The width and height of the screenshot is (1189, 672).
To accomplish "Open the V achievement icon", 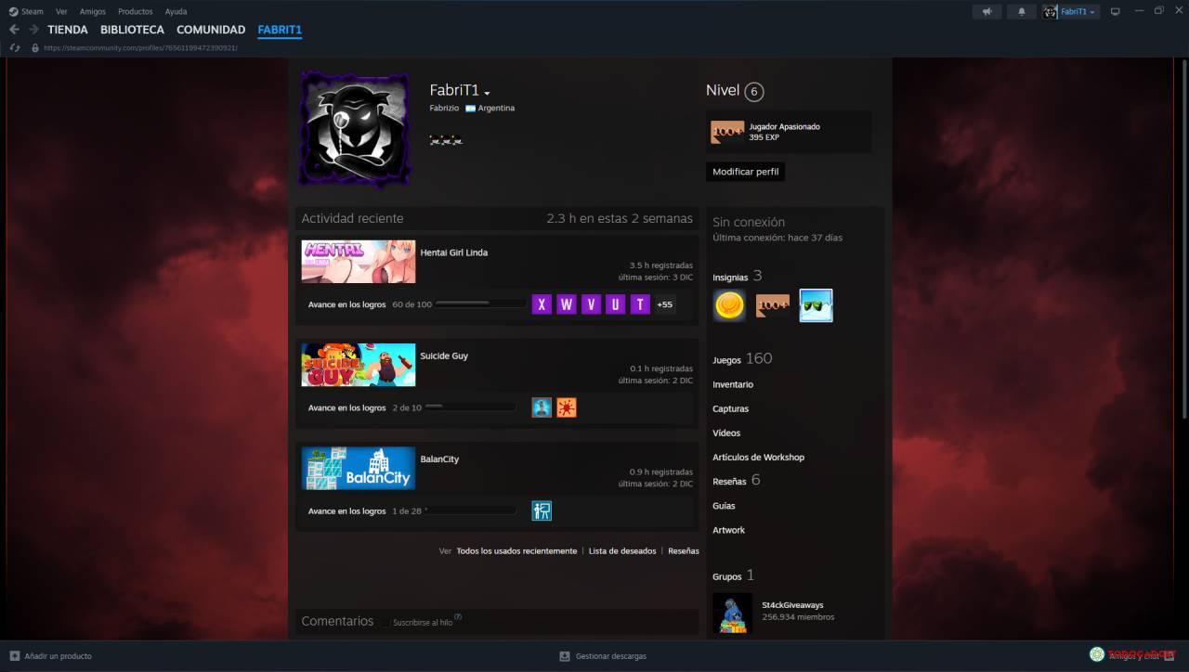I will point(591,304).
